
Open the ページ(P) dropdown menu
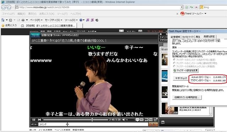(36, 20)
